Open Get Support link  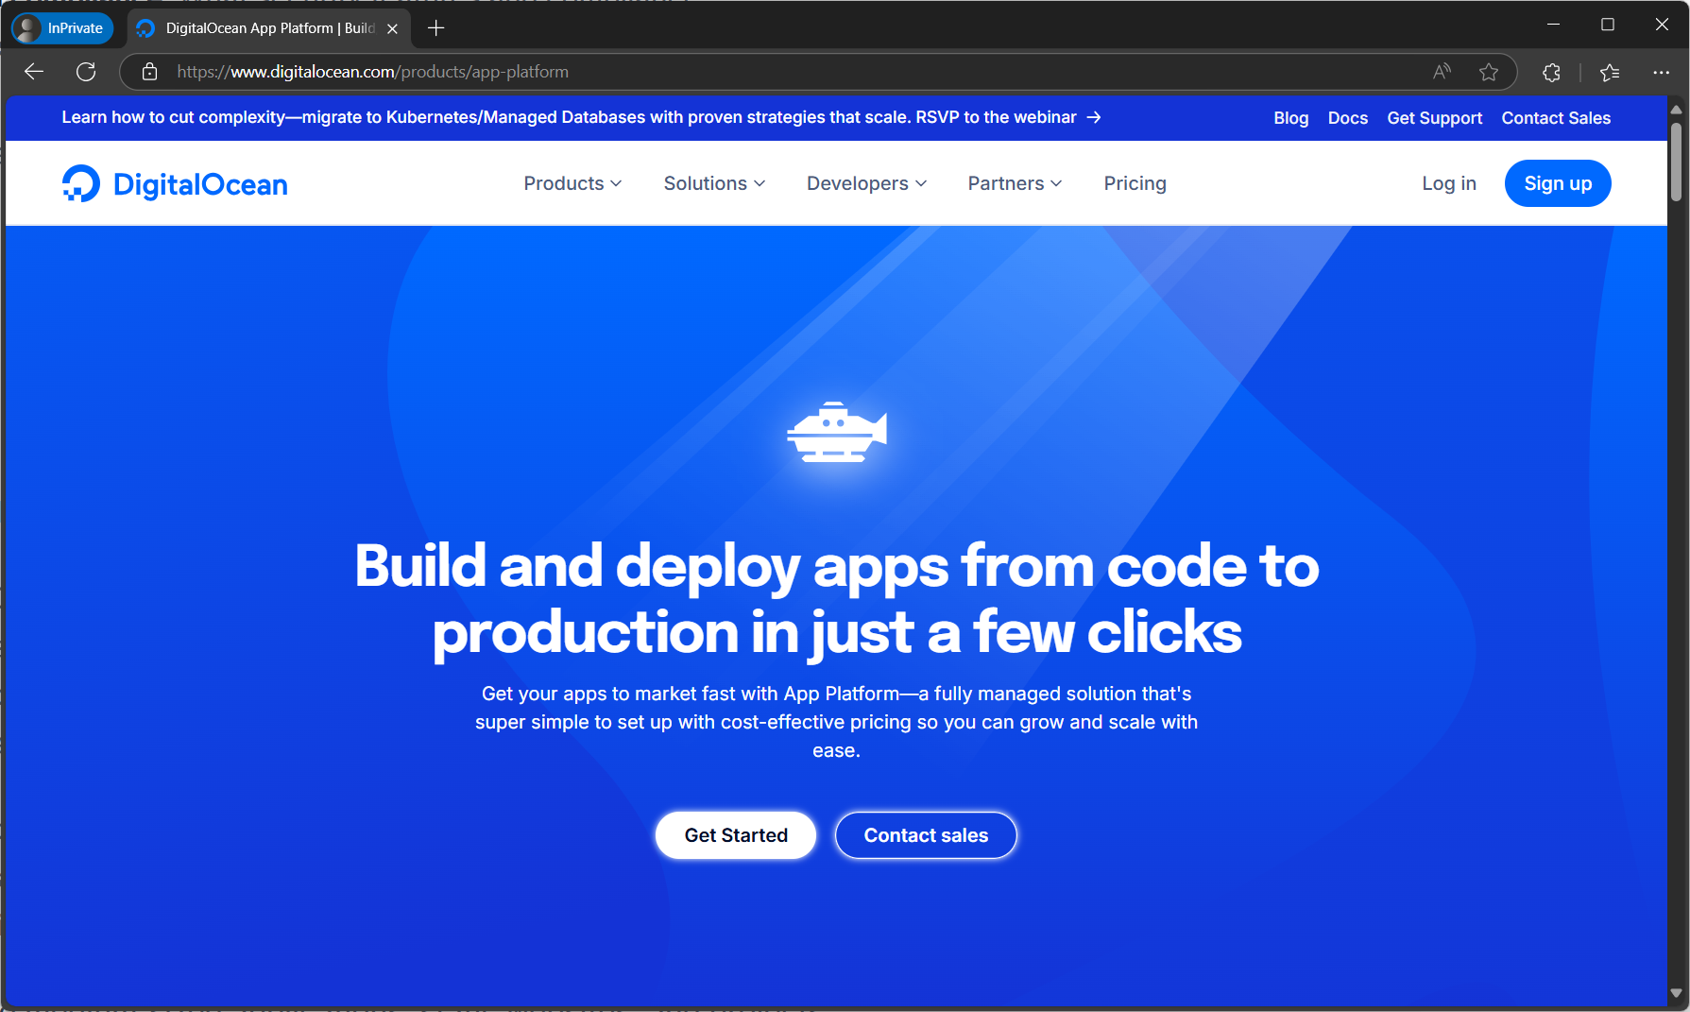[1434, 118]
